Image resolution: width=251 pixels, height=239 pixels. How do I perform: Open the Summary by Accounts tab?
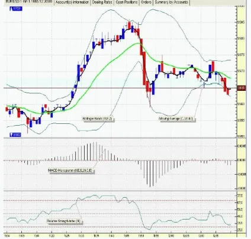pyautogui.click(x=171, y=2)
